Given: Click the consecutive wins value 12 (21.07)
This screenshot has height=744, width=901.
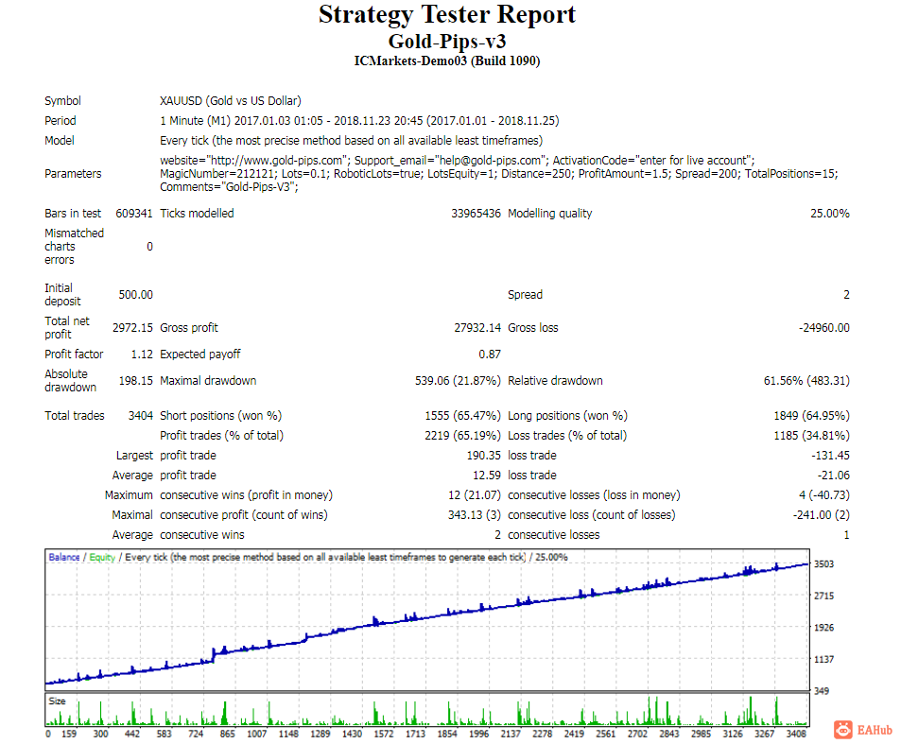Looking at the screenshot, I should [x=475, y=494].
